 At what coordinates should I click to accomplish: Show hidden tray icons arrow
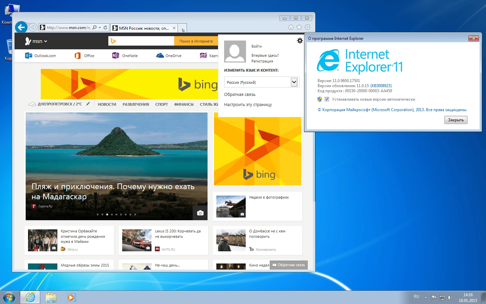coord(426,298)
